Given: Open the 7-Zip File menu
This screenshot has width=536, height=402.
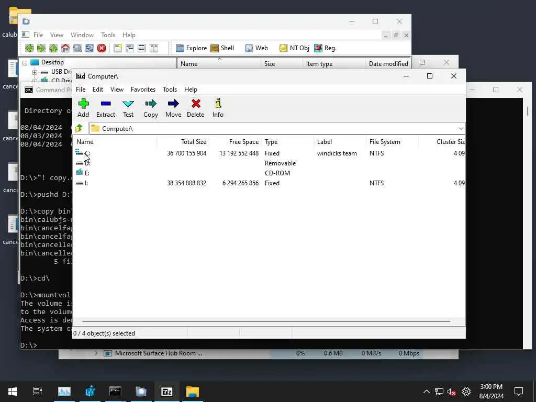Looking at the screenshot, I should coord(81,89).
